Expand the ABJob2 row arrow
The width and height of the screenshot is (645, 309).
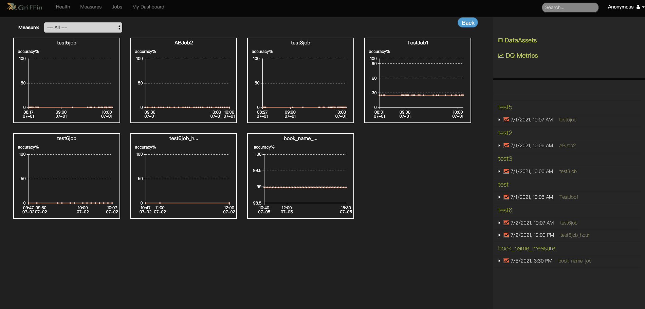click(x=499, y=146)
